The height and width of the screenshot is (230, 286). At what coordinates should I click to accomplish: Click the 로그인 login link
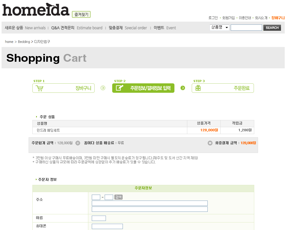[213, 18]
